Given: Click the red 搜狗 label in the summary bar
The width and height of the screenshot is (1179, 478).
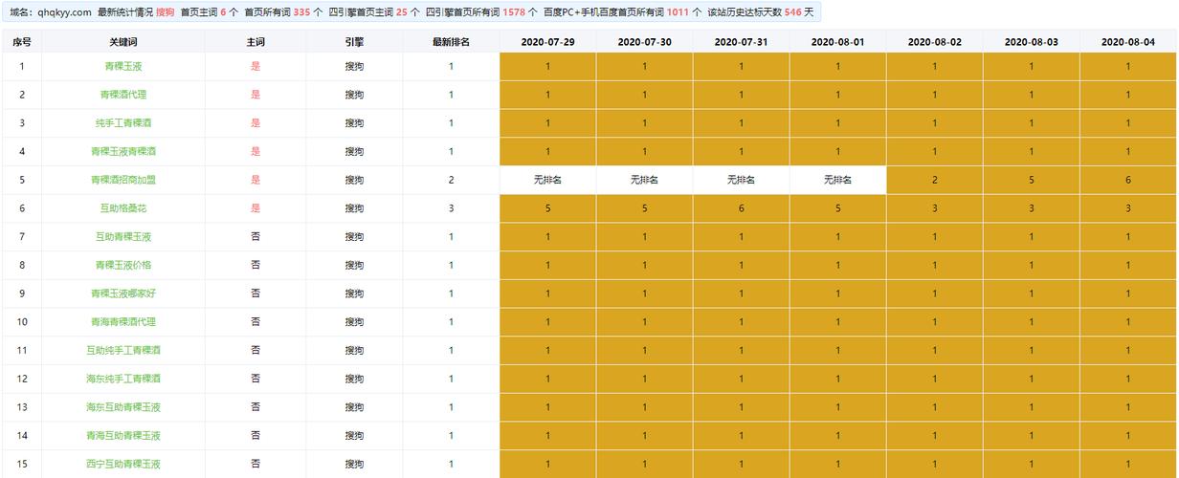Looking at the screenshot, I should pyautogui.click(x=165, y=12).
